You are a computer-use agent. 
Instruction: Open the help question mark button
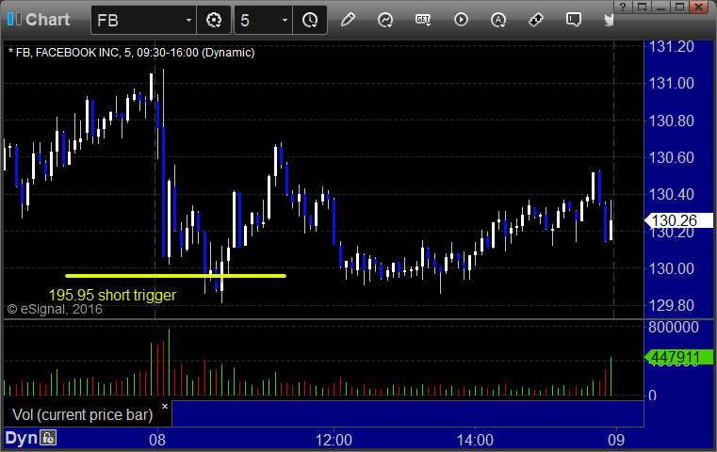click(x=623, y=7)
